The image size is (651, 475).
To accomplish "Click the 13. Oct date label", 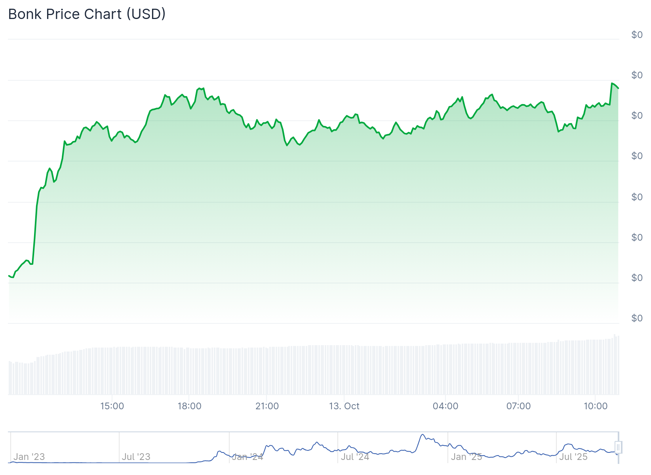I will [344, 406].
